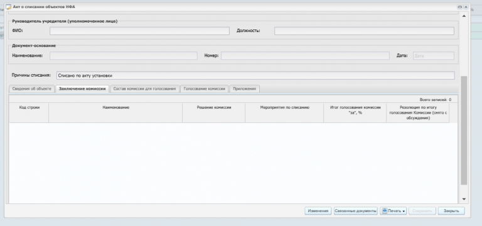The width and height of the screenshot is (482, 226).
Task: Click Резолюция по итогу голосования header
Action: [418, 112]
